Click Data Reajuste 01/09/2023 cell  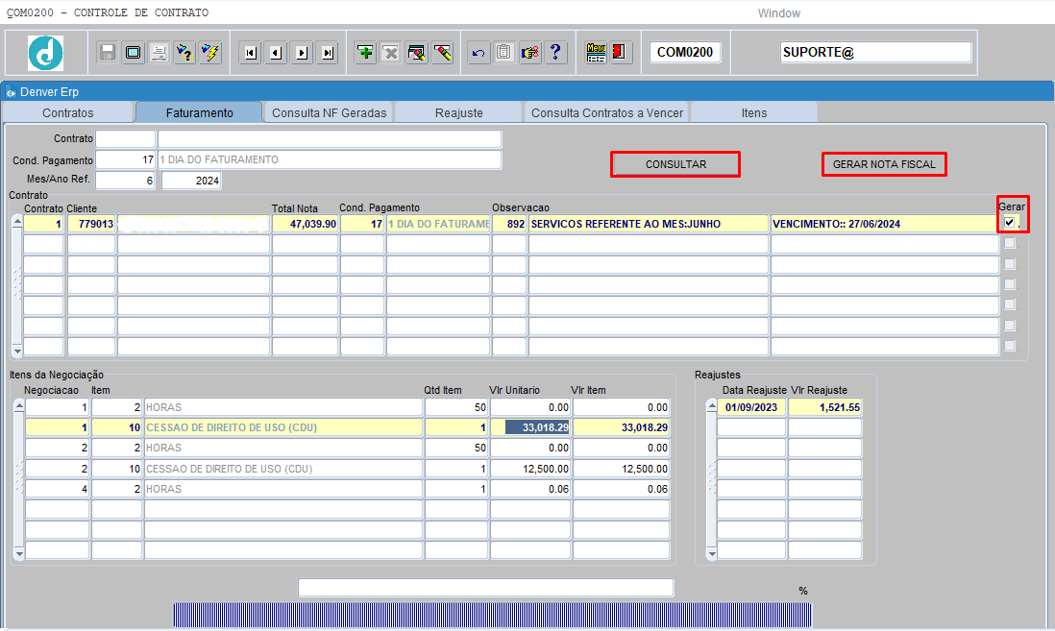click(x=750, y=407)
